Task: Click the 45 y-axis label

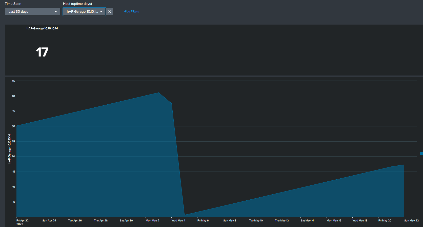Action: click(13, 81)
